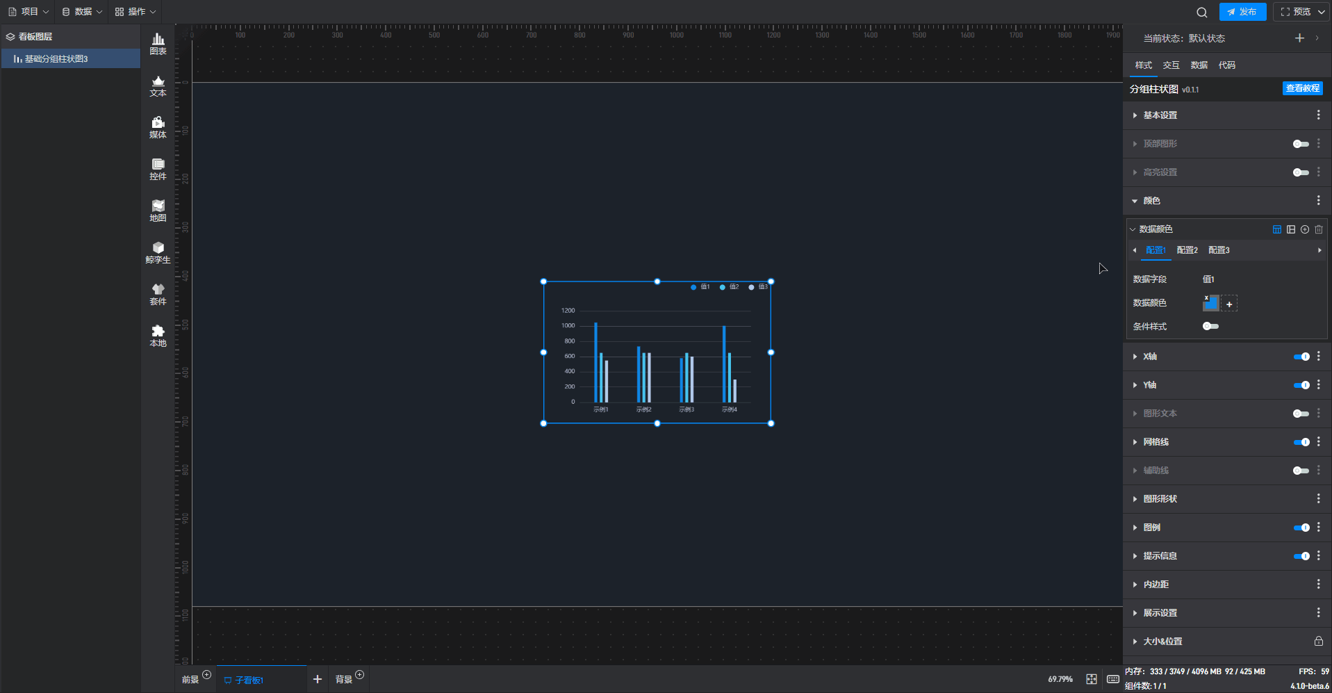Image resolution: width=1332 pixels, height=693 pixels.
Task: Open more options for 图形形状
Action: pyautogui.click(x=1318, y=498)
